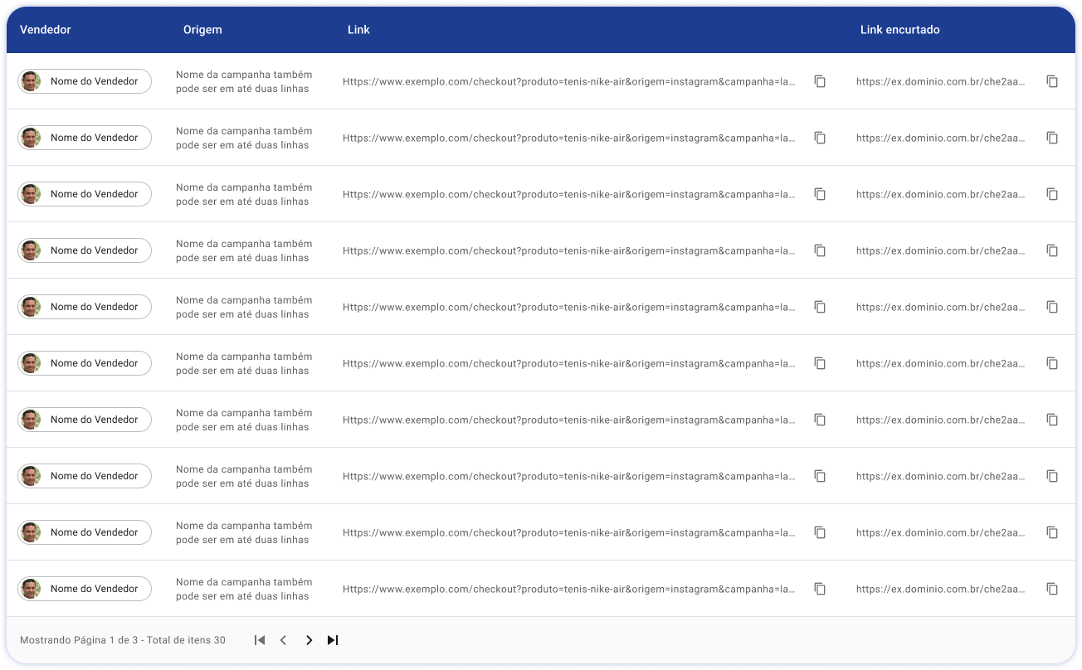This screenshot has width=1082, height=670.
Task: Copy the shortened link in the eighth row
Action: click(x=1052, y=476)
